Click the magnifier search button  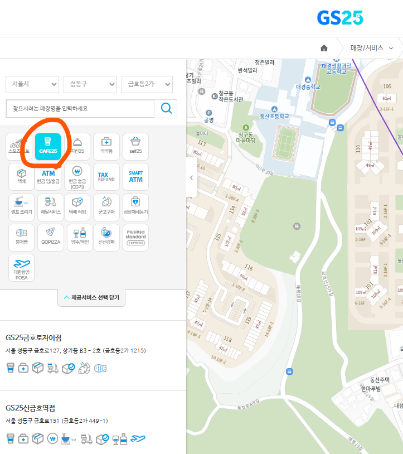point(166,109)
